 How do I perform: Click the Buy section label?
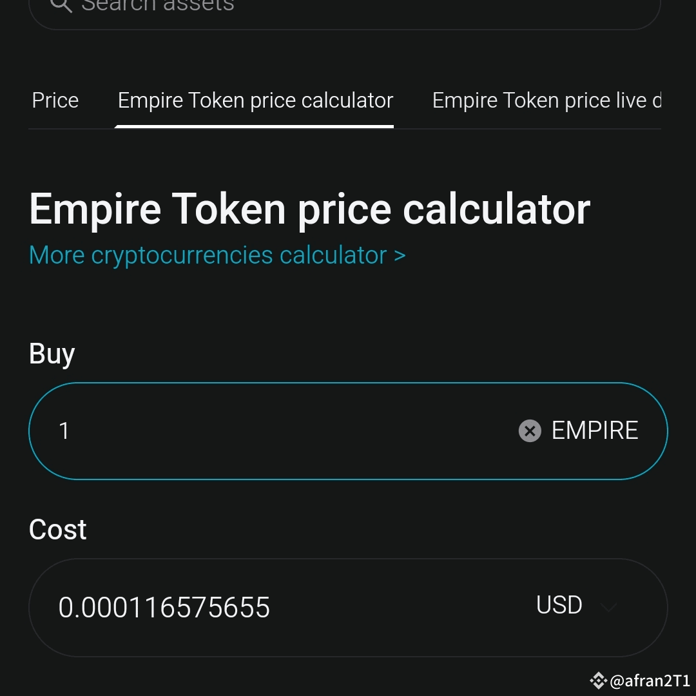(x=52, y=353)
